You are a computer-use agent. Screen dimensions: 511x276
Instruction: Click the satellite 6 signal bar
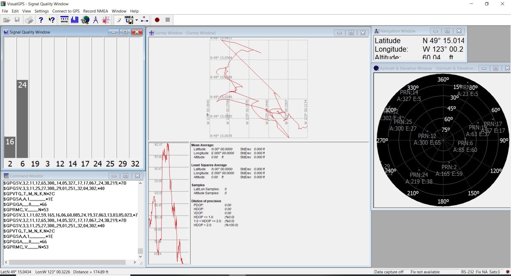coord(22,119)
